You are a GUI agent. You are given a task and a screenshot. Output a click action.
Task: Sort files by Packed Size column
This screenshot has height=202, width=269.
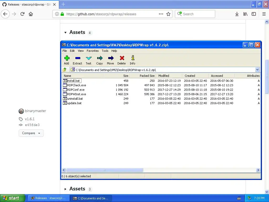tap(143, 76)
